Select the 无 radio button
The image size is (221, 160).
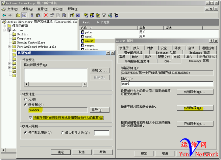(25, 99)
